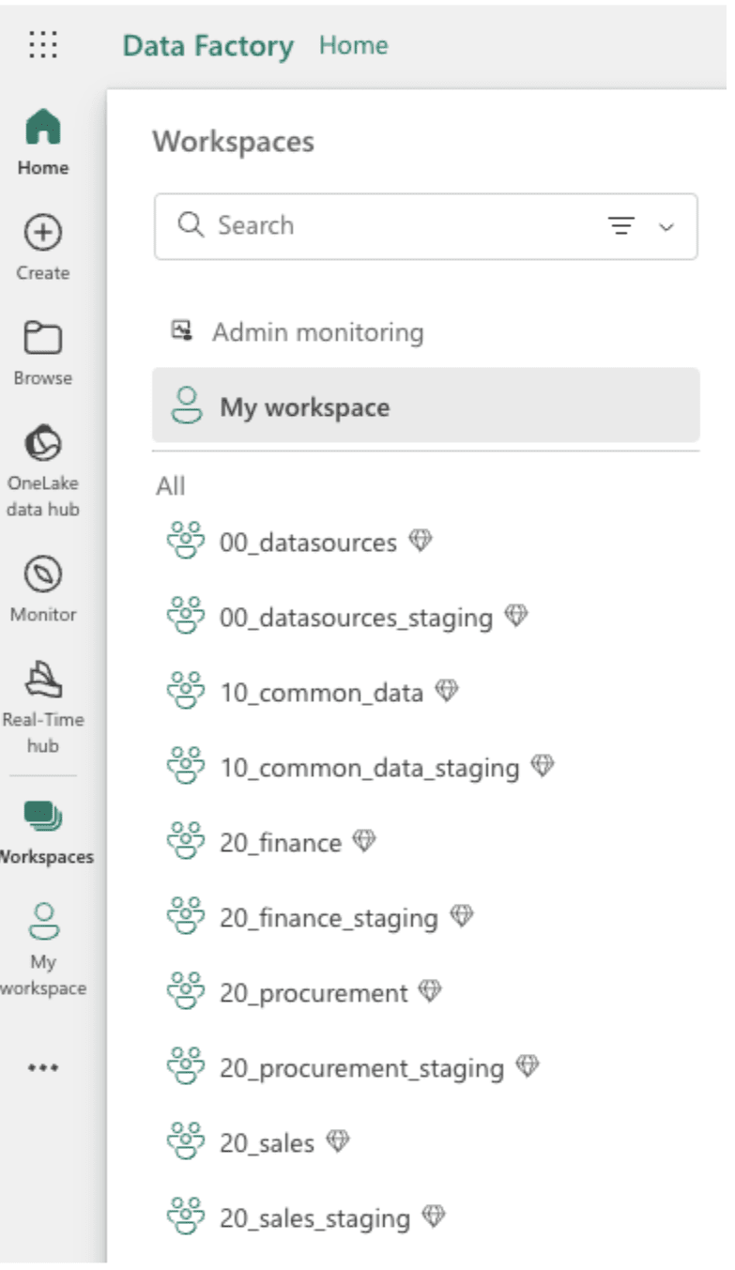
Task: Click diamond icon next to 00_datasources
Action: [421, 541]
